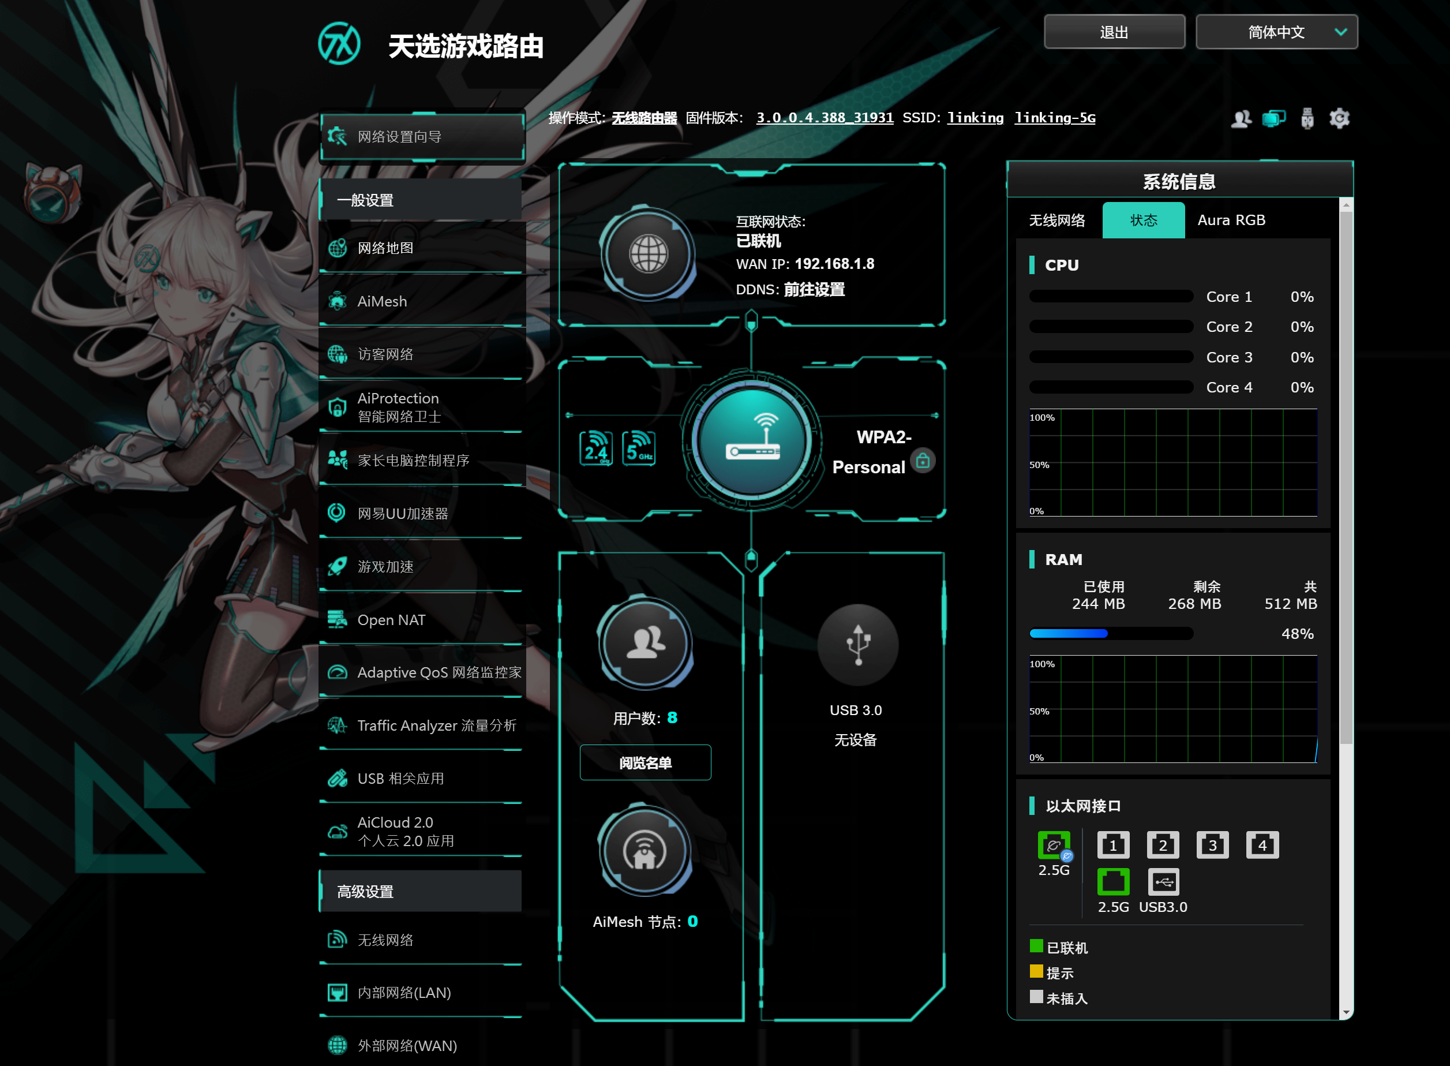
Task: Click the WPA2-Personal lock icon
Action: (x=923, y=460)
